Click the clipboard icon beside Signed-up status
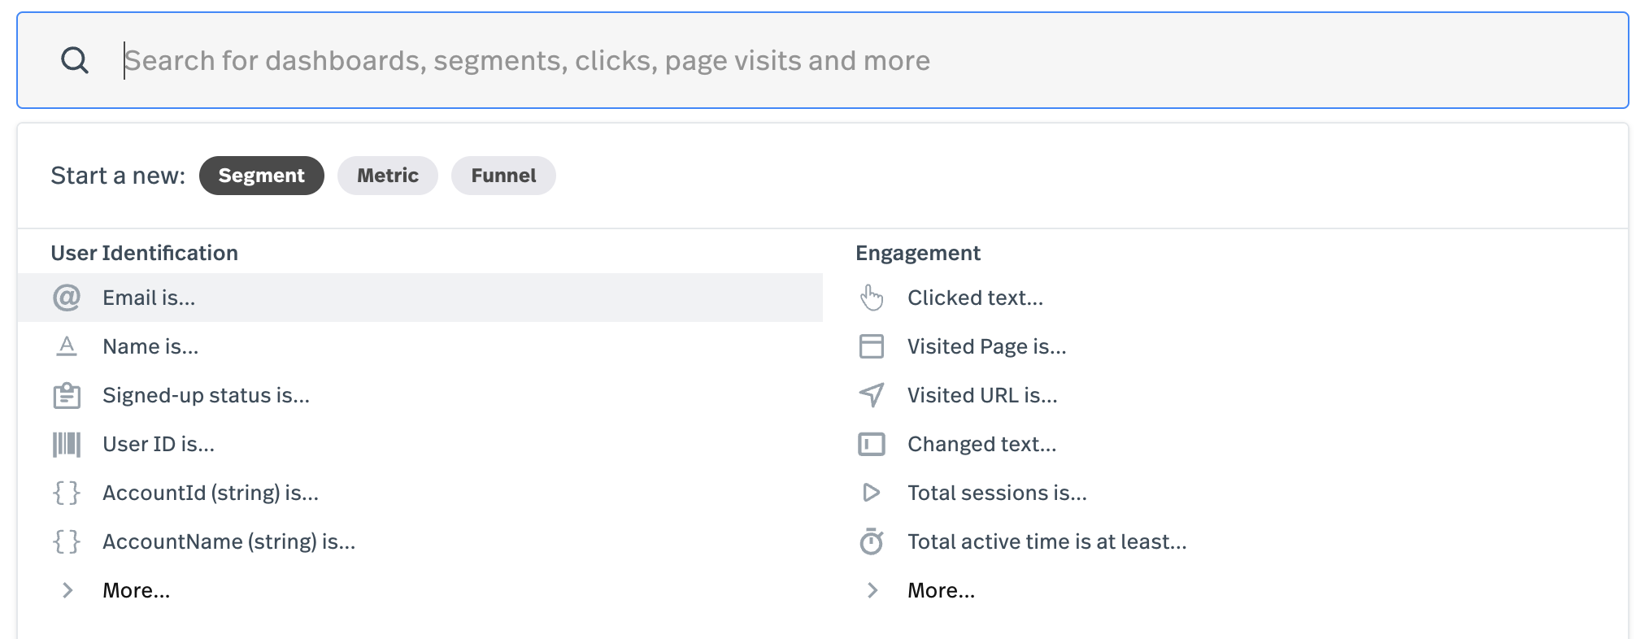Image resolution: width=1649 pixels, height=639 pixels. tap(67, 395)
